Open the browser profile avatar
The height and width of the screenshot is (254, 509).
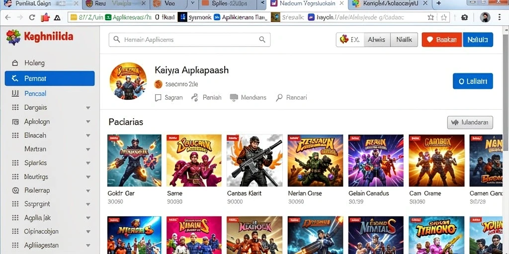coord(485,17)
